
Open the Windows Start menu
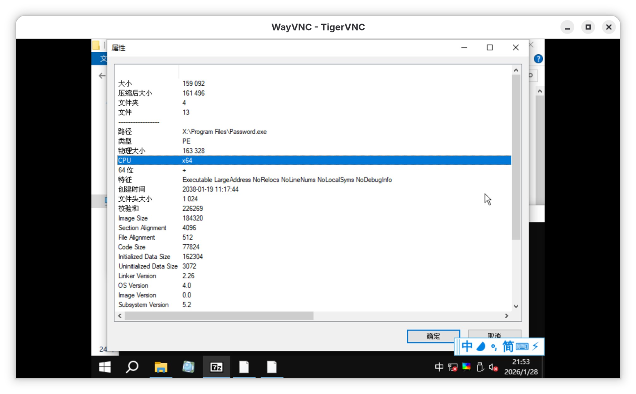pyautogui.click(x=105, y=367)
